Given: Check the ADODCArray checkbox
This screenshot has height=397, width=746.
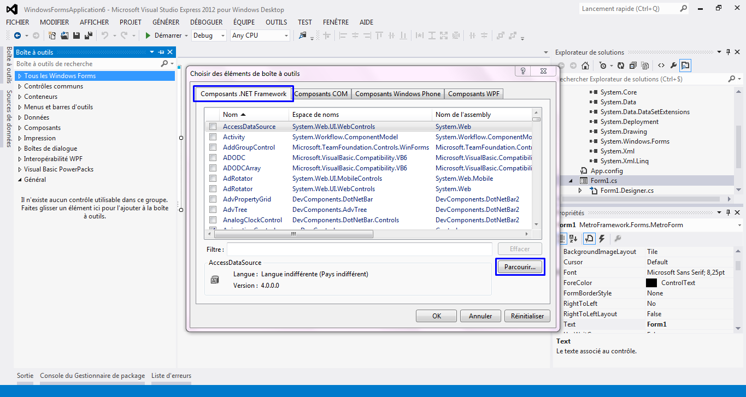Looking at the screenshot, I should 213,168.
